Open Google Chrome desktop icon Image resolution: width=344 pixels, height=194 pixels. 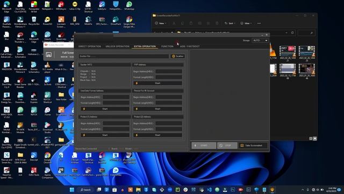[47, 158]
